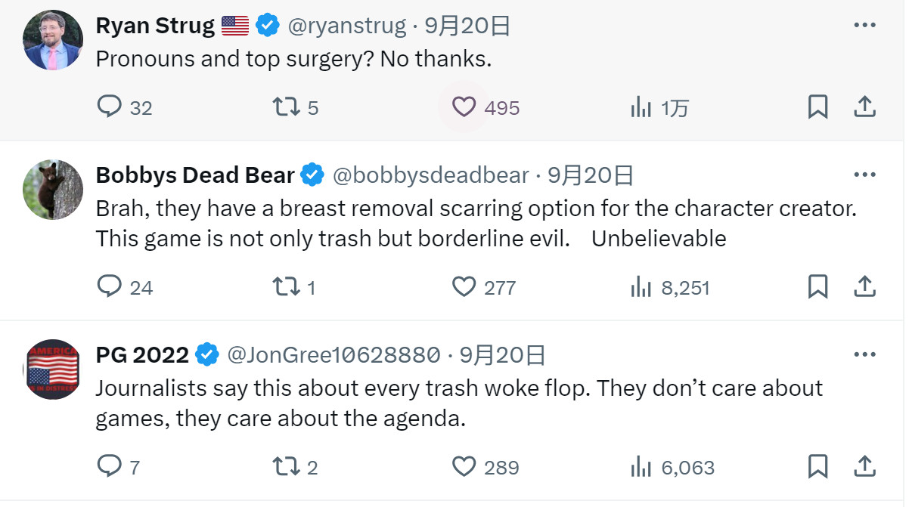Open the @bobbysdeadbear handle link

tap(430, 175)
